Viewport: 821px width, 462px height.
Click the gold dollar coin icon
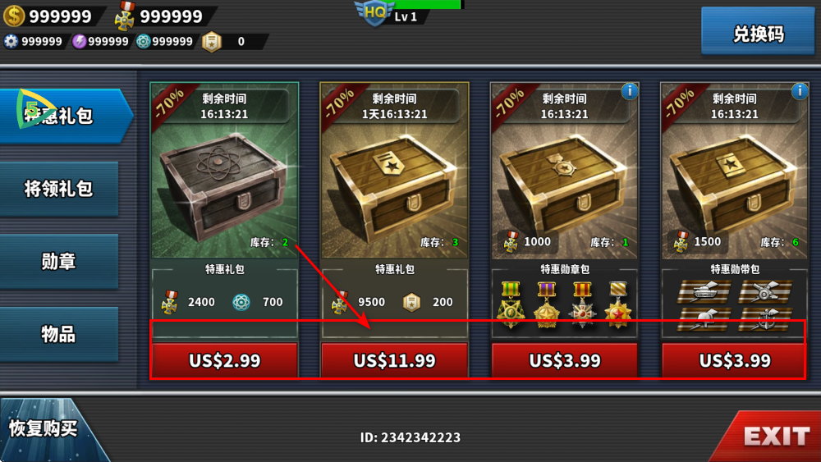14,15
